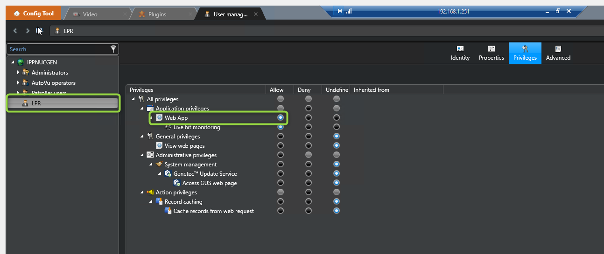Screen dimensions: 604x254
Task: Open the Properties tab icon
Action: [491, 49]
